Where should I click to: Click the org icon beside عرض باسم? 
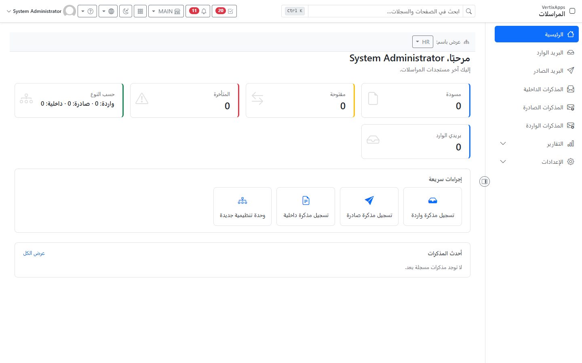click(466, 42)
